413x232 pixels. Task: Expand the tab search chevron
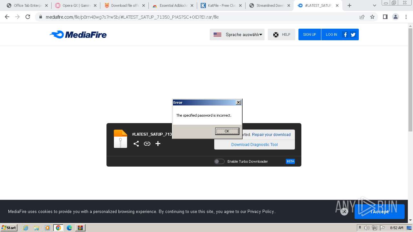(x=374, y=5)
